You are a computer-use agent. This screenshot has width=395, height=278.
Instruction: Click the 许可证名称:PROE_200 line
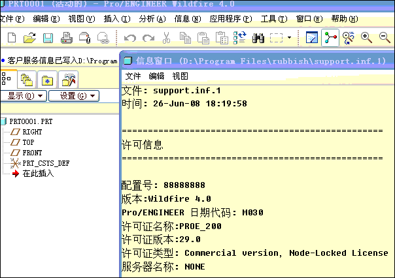[x=171, y=226]
